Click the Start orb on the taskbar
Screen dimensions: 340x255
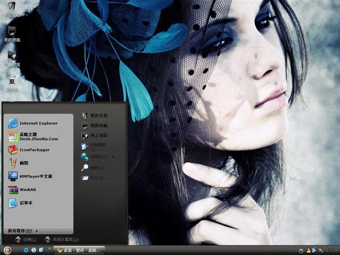coord(7,250)
